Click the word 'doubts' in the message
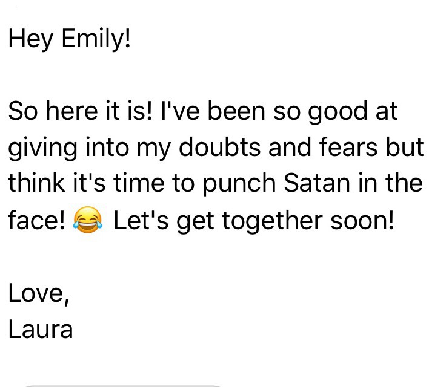 click(x=219, y=147)
